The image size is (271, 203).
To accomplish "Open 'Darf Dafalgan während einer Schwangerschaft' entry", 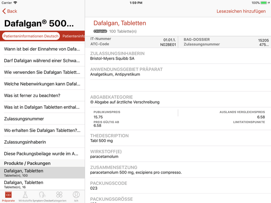I will (42, 61).
